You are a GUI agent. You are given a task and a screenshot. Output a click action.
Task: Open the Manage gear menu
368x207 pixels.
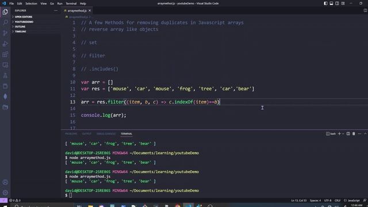point(5,193)
